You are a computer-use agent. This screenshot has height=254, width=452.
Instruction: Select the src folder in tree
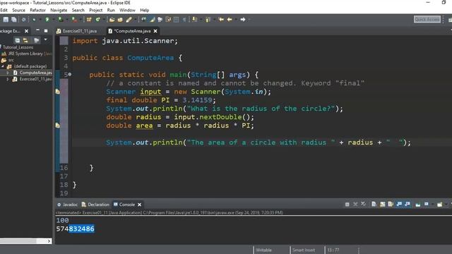11,60
